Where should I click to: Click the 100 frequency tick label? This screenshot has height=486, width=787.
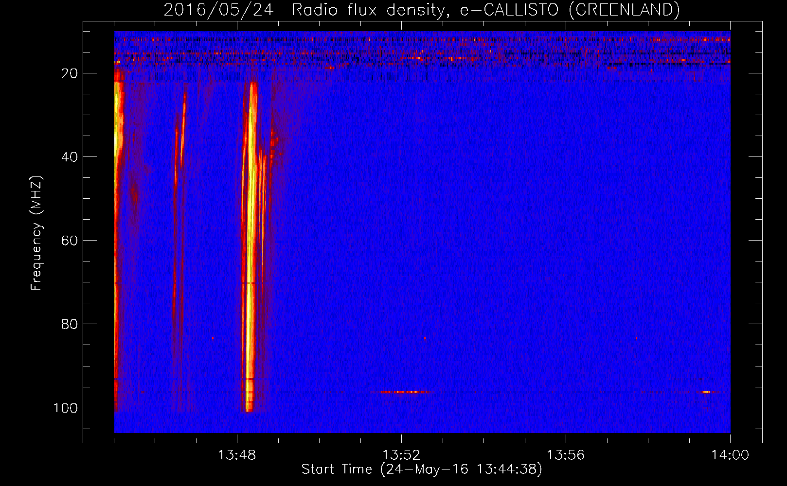pos(66,408)
